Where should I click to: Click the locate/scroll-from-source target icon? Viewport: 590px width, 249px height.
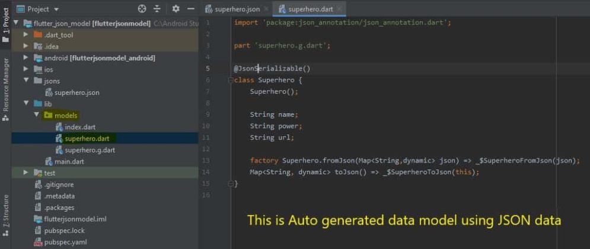click(142, 9)
